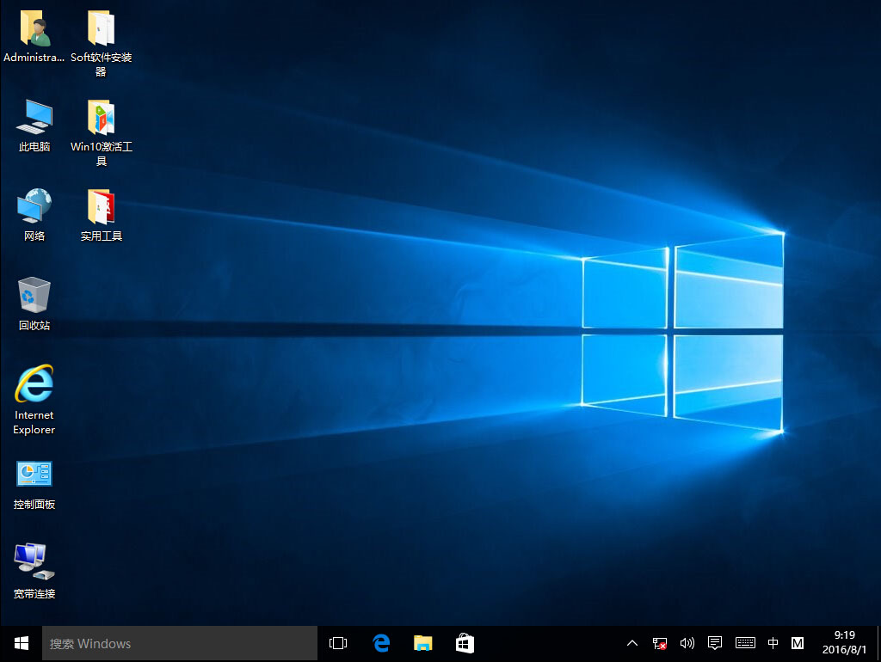Launch Microsoft Edge from the taskbar
The width and height of the screenshot is (881, 662).
pyautogui.click(x=380, y=642)
